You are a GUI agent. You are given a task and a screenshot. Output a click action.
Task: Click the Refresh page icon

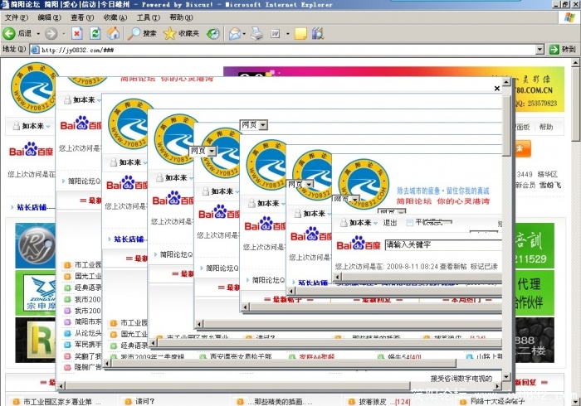point(95,34)
